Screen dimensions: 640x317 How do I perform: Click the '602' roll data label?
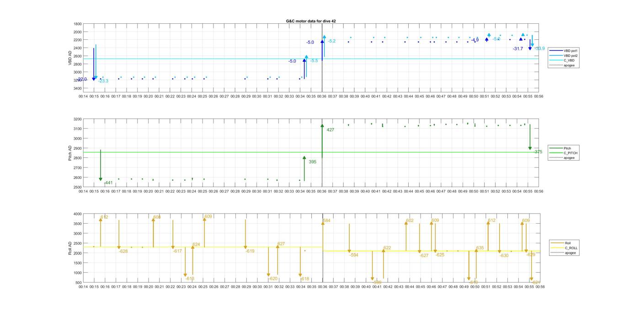(x=410, y=221)
